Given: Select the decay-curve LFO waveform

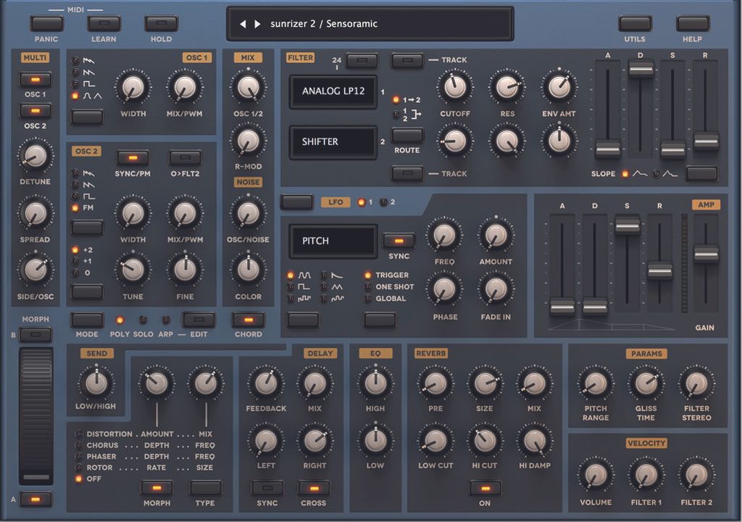Looking at the screenshot, I should 325,275.
